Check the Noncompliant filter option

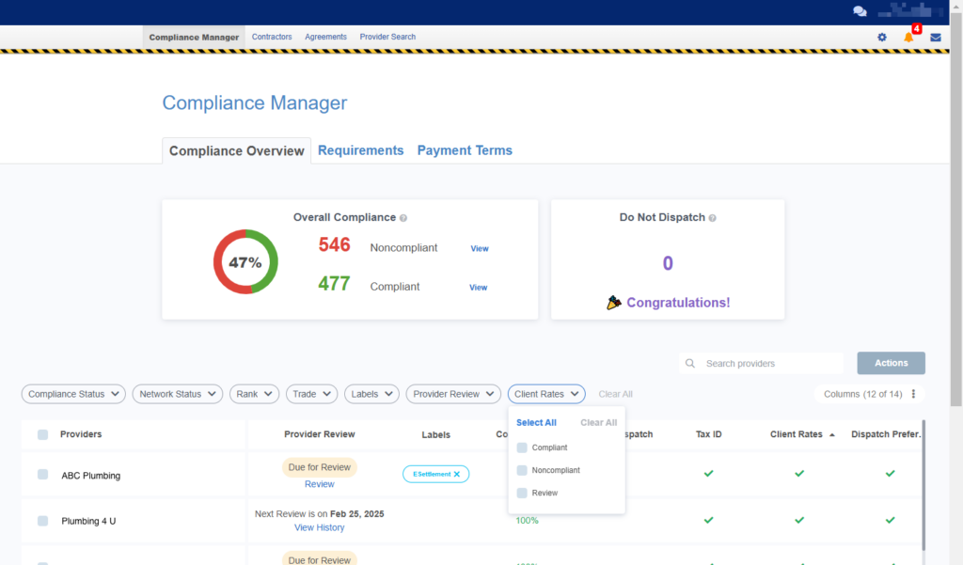pos(522,470)
